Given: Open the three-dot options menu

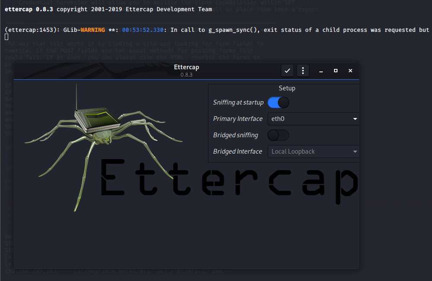Looking at the screenshot, I should coord(303,71).
